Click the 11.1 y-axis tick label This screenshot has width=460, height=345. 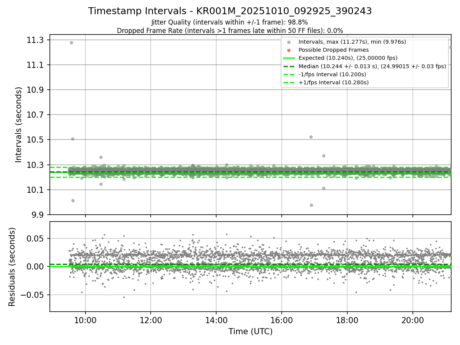[x=36, y=65]
